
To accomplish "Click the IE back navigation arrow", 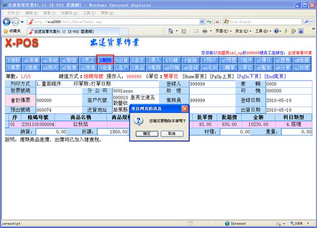I will [x=7, y=22].
